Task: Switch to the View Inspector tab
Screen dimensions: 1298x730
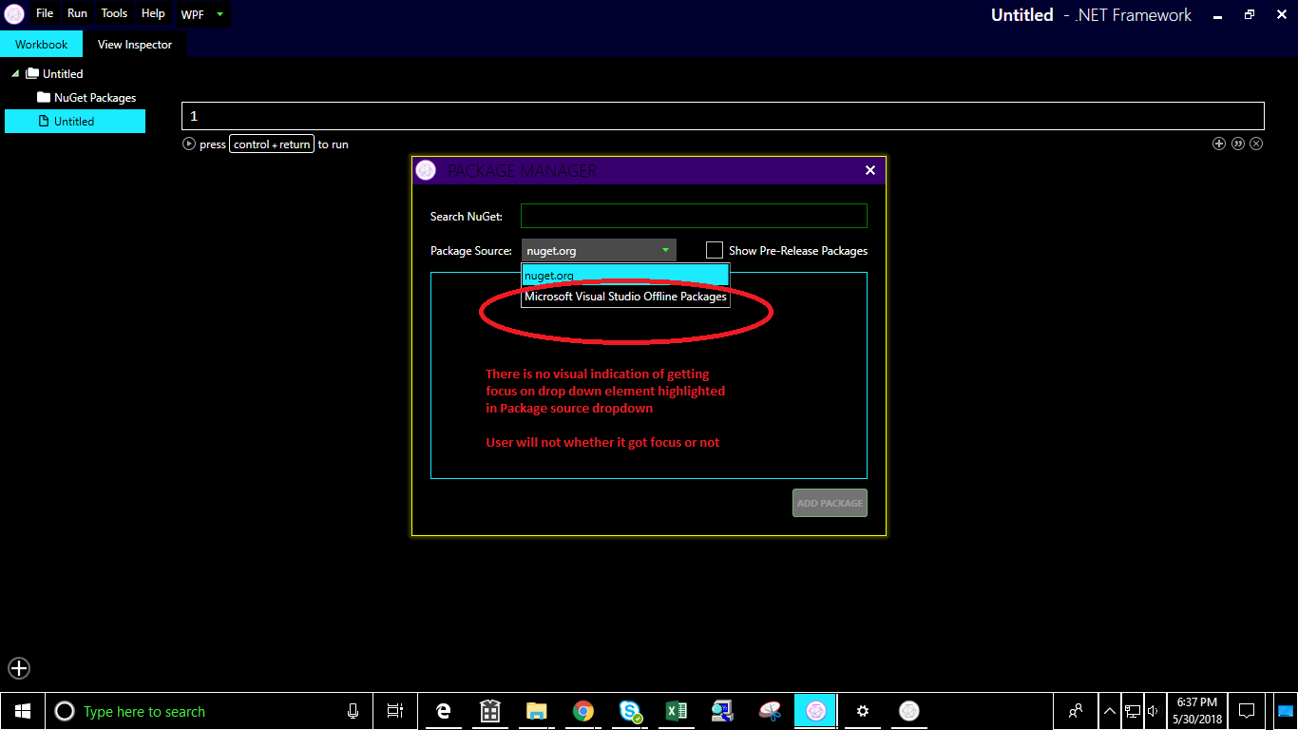Action: [x=134, y=44]
